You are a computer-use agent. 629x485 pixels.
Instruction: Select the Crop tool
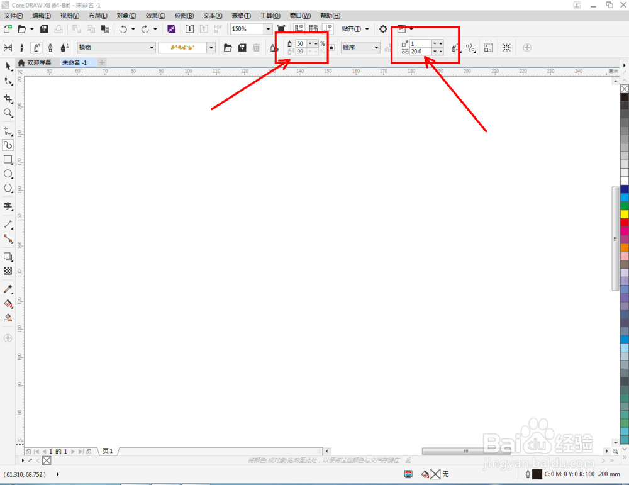tap(8, 99)
